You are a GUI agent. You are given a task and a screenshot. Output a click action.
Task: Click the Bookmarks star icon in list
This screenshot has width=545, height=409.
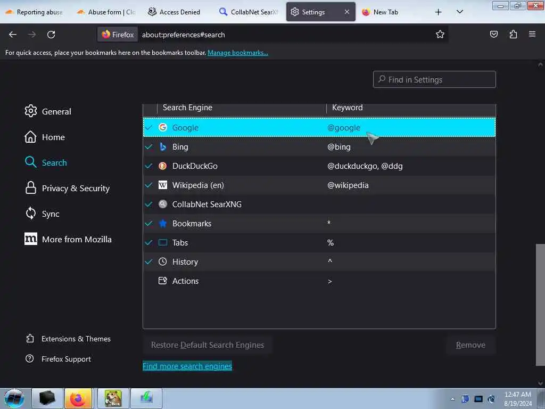coord(163,223)
